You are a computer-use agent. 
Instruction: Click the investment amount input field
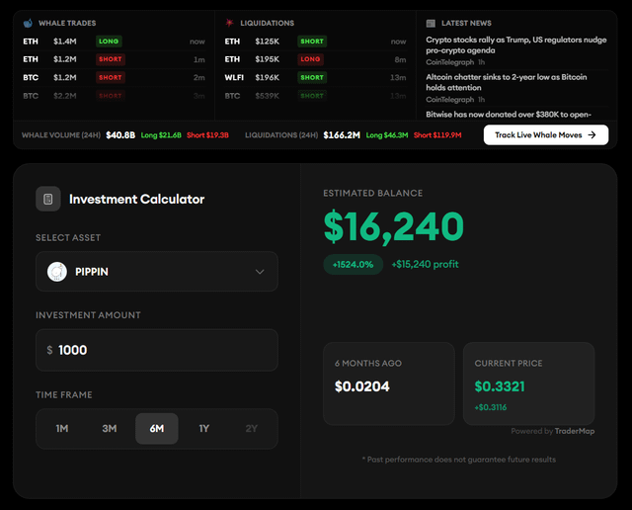157,350
